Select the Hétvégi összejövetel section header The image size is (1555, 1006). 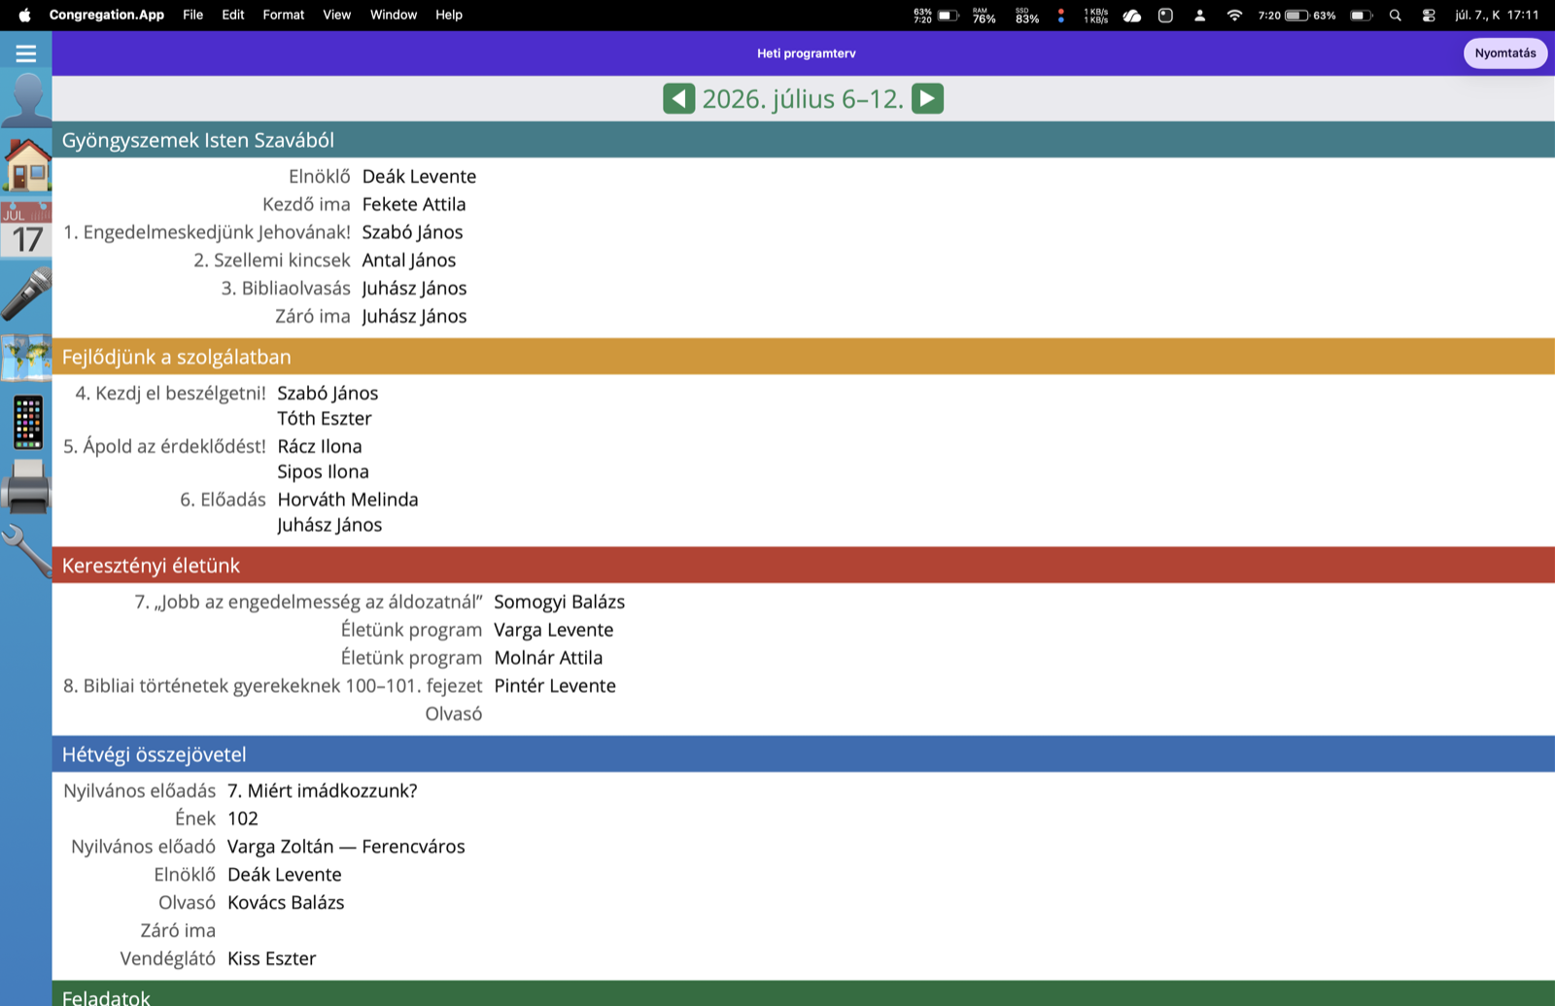click(804, 754)
